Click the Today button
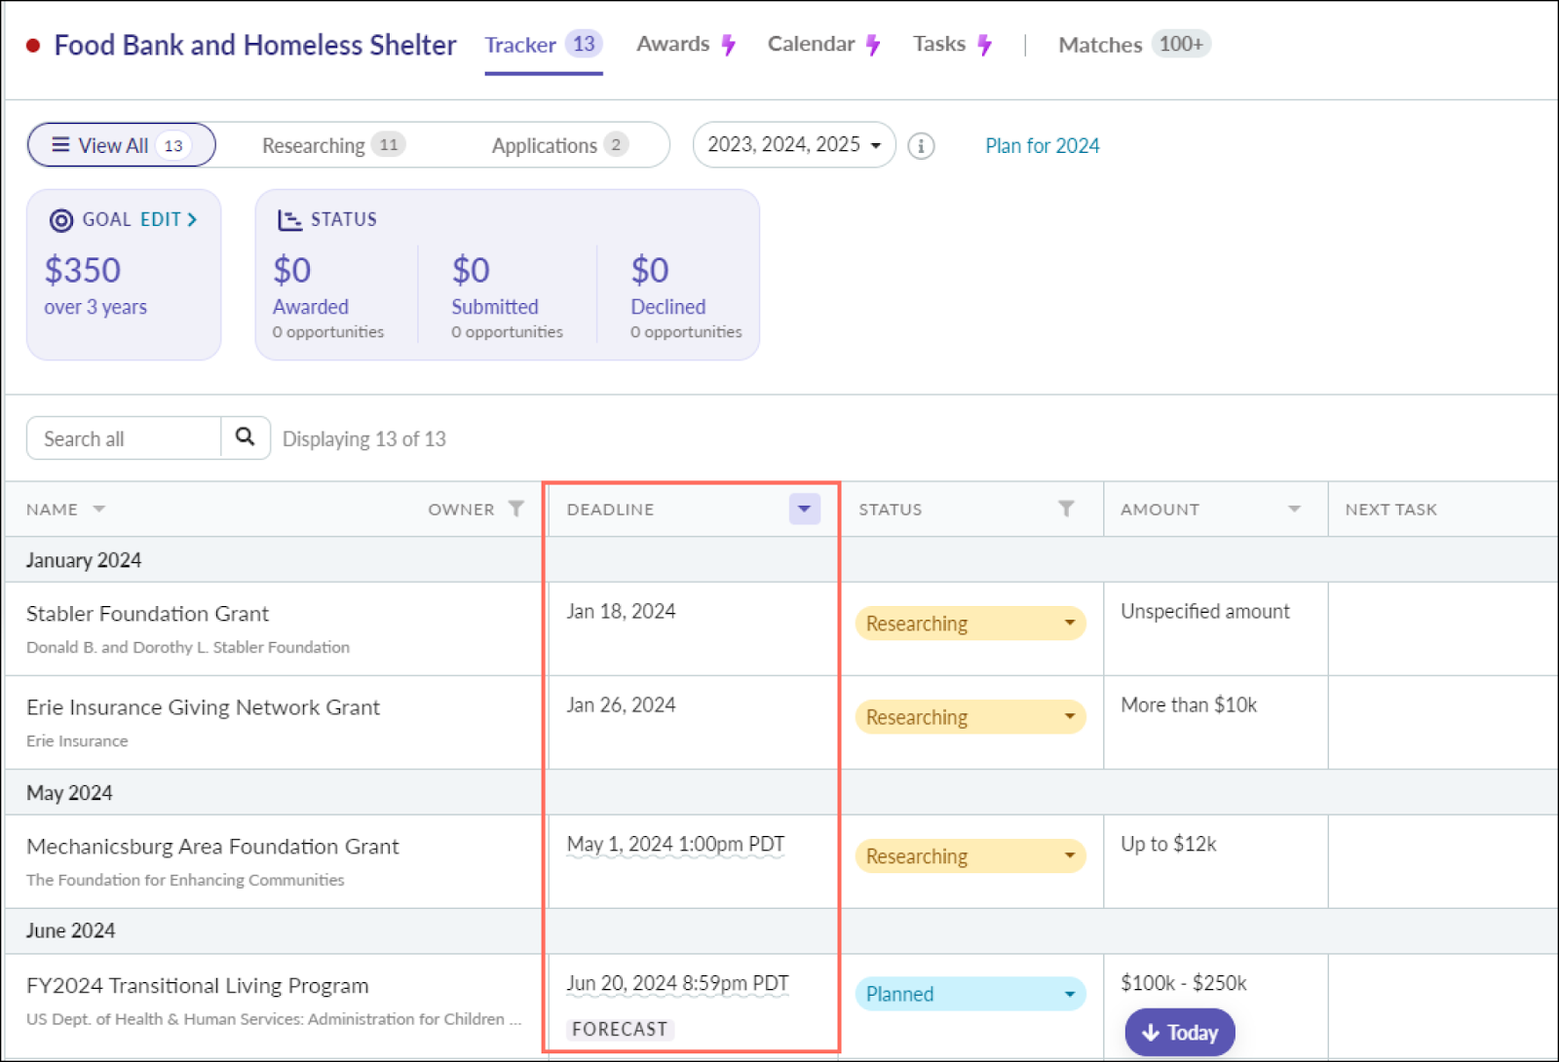The width and height of the screenshot is (1559, 1062). point(1179,1032)
